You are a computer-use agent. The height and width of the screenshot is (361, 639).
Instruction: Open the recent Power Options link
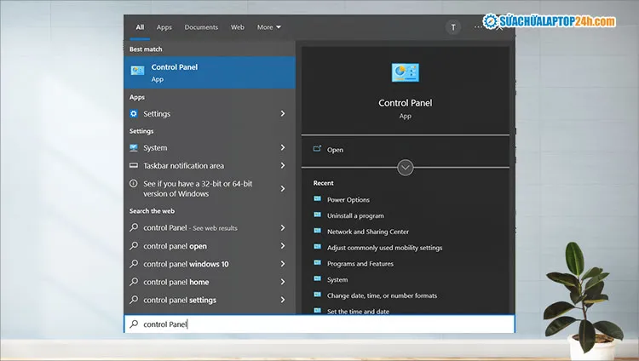coord(348,199)
